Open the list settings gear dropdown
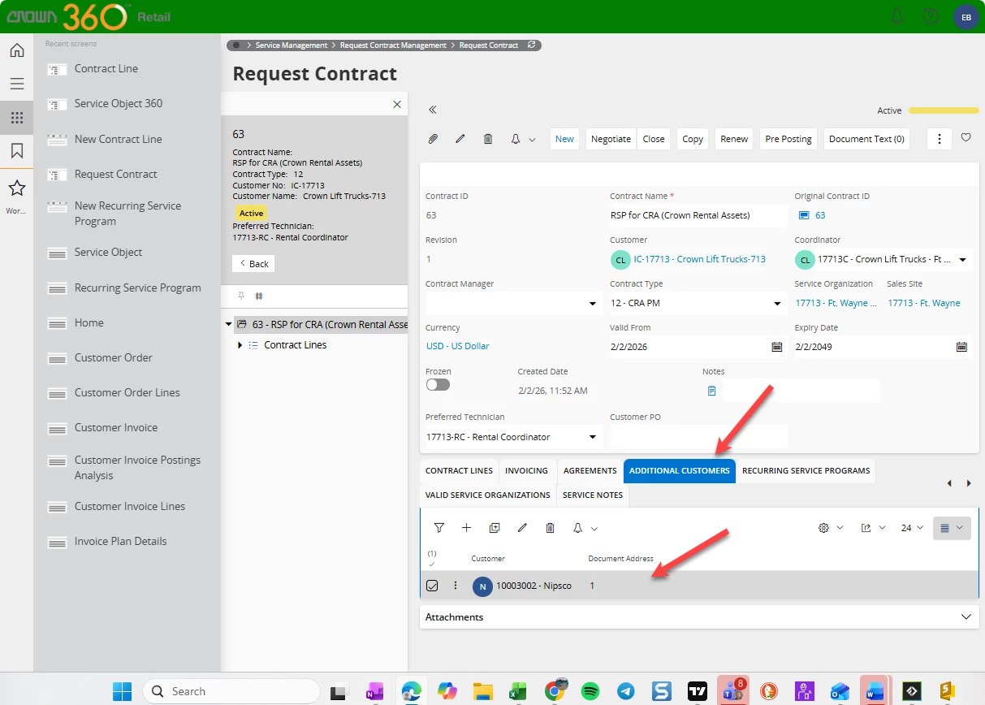This screenshot has height=705, width=985. [x=831, y=528]
